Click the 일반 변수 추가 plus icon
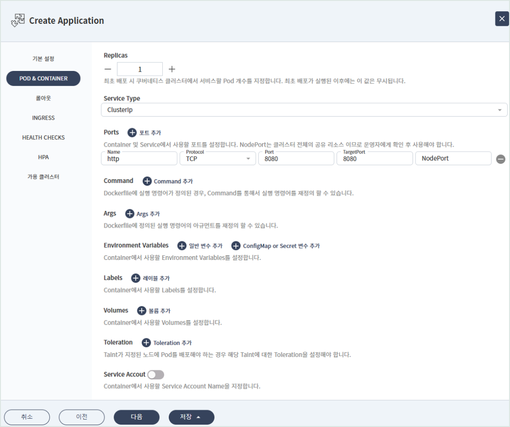 coord(182,246)
